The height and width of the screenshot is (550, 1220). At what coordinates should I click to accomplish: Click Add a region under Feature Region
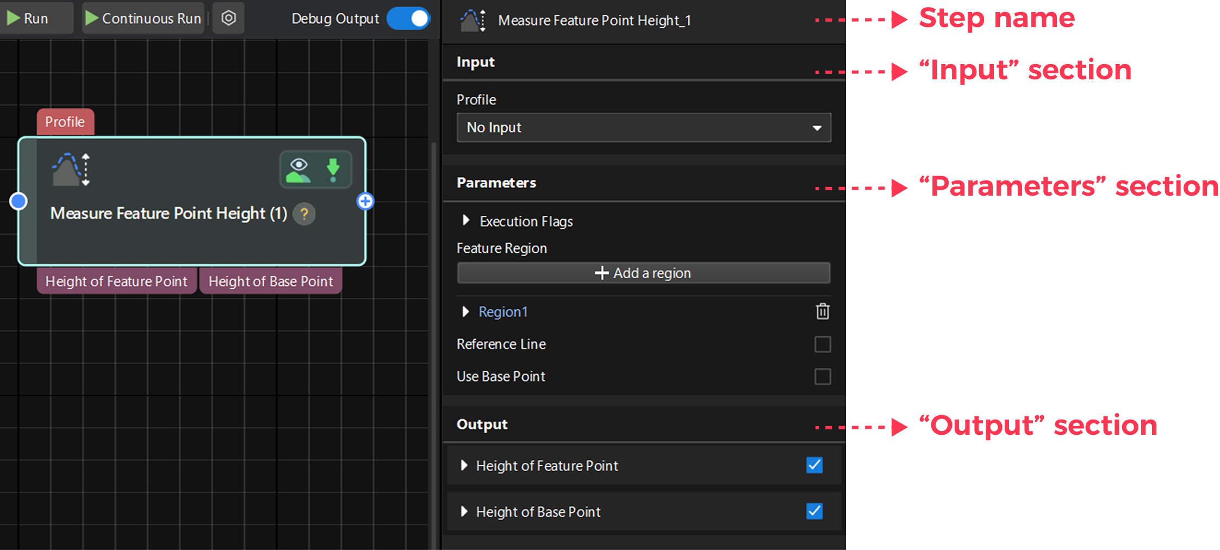(643, 273)
